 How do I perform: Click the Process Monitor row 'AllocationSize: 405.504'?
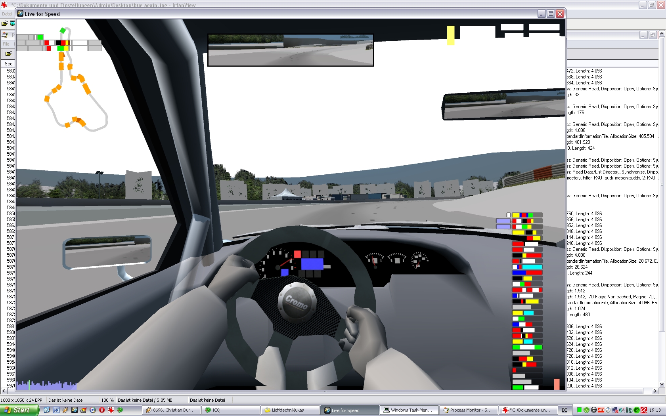(612, 136)
